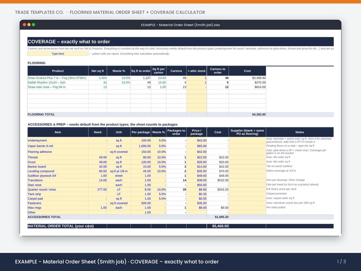Select the Underlayment item cell
The width and height of the screenshot is (361, 271).
pyautogui.click(x=58, y=141)
